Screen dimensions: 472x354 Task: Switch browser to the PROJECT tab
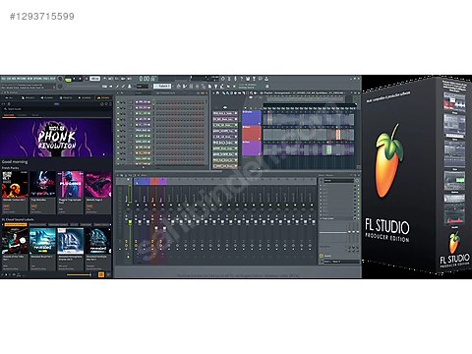coord(29,97)
